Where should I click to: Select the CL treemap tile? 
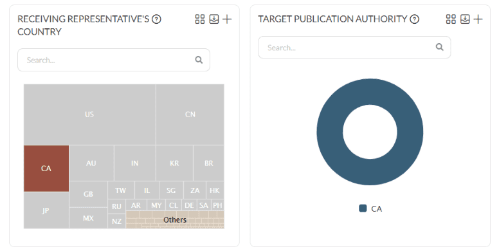pos(174,205)
